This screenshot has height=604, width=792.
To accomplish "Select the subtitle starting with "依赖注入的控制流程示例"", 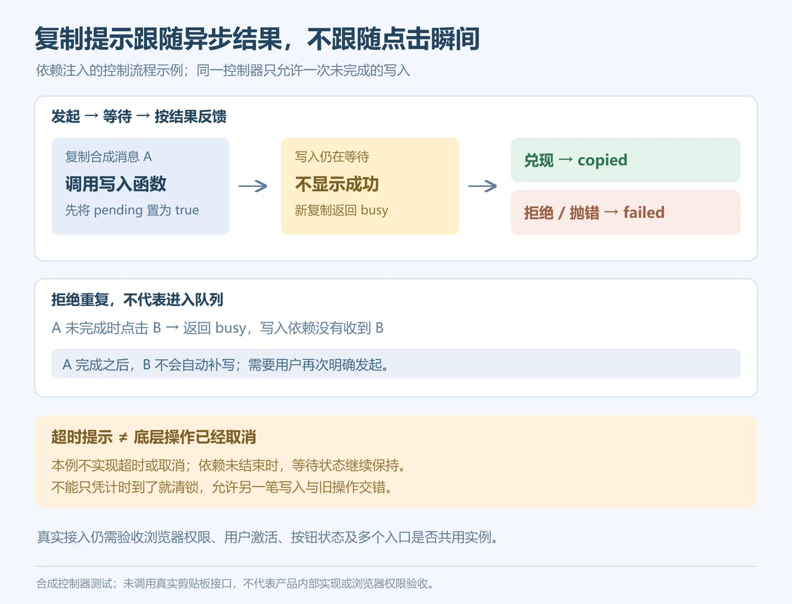I will click(223, 71).
